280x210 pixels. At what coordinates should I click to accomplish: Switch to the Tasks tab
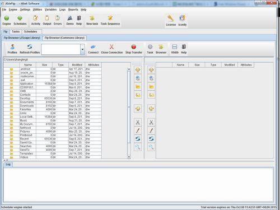[16, 31]
